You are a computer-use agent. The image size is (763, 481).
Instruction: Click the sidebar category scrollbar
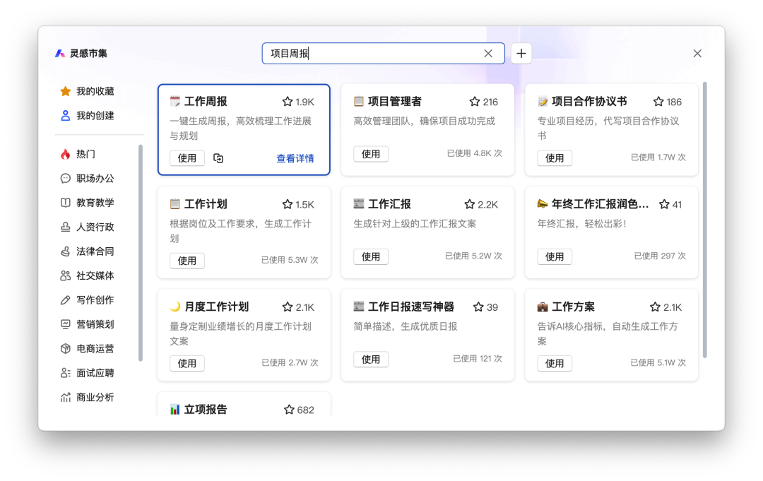(141, 253)
